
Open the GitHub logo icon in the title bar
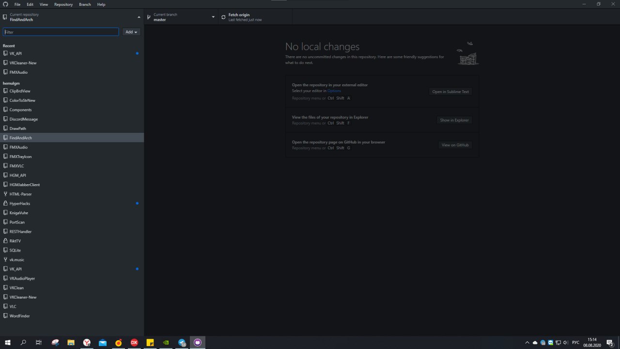pos(5,4)
